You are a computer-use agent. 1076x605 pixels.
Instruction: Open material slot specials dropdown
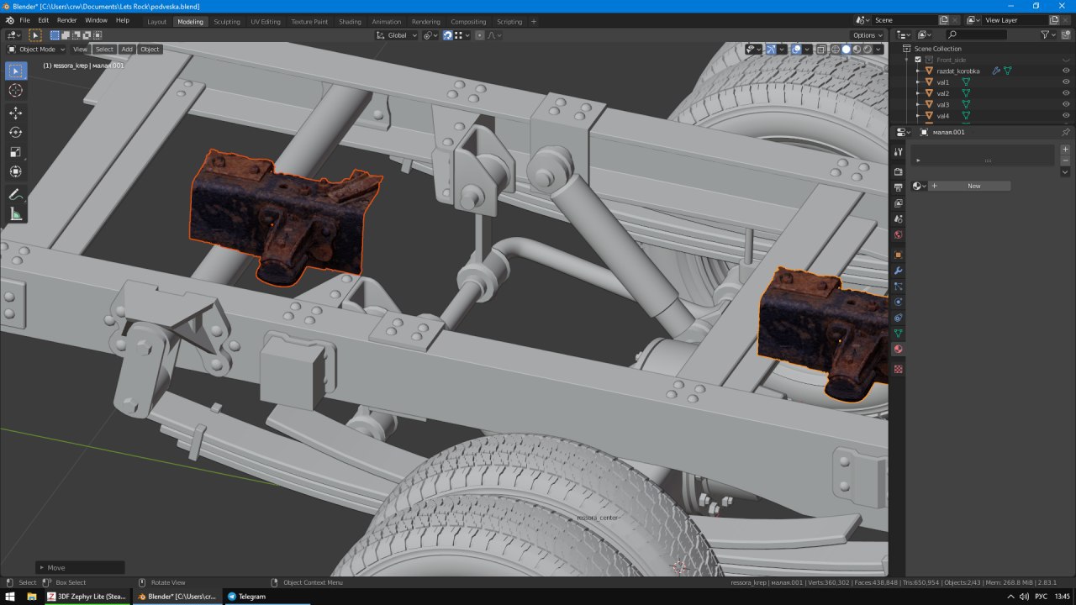pos(1065,172)
